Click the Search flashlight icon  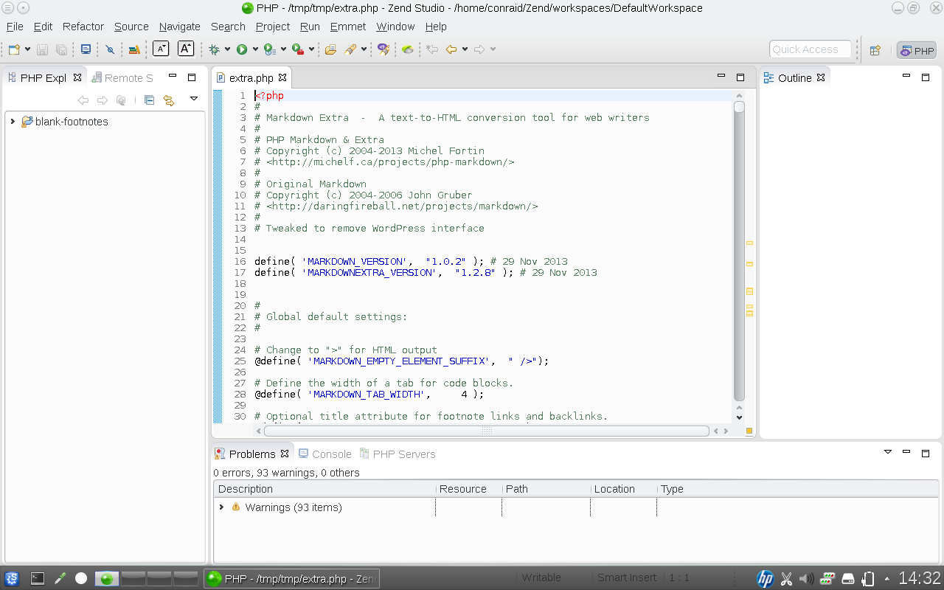(x=351, y=49)
